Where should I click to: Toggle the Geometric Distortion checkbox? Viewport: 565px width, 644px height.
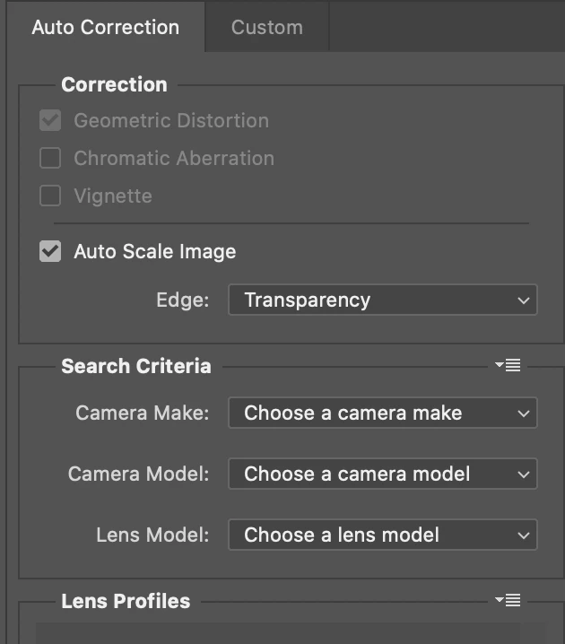pyautogui.click(x=50, y=120)
